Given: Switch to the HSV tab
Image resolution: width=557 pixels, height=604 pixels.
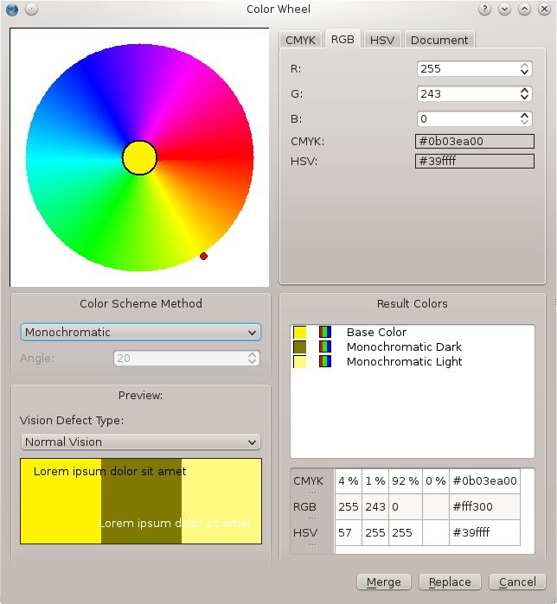Looking at the screenshot, I should coord(382,40).
